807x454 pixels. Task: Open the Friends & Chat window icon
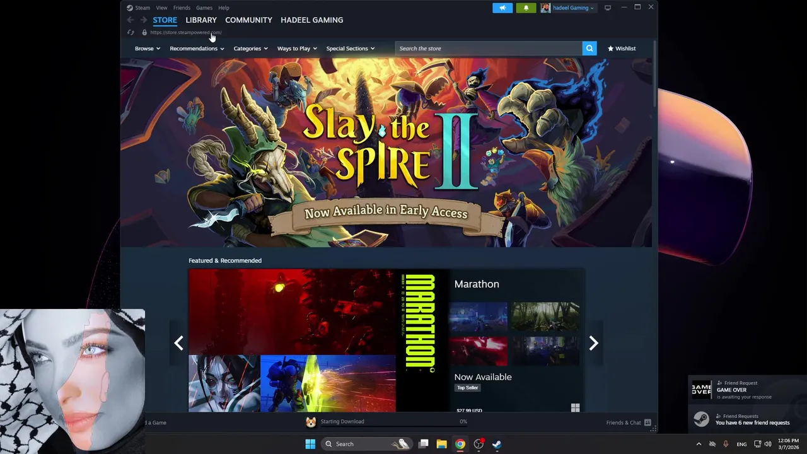[x=647, y=422]
